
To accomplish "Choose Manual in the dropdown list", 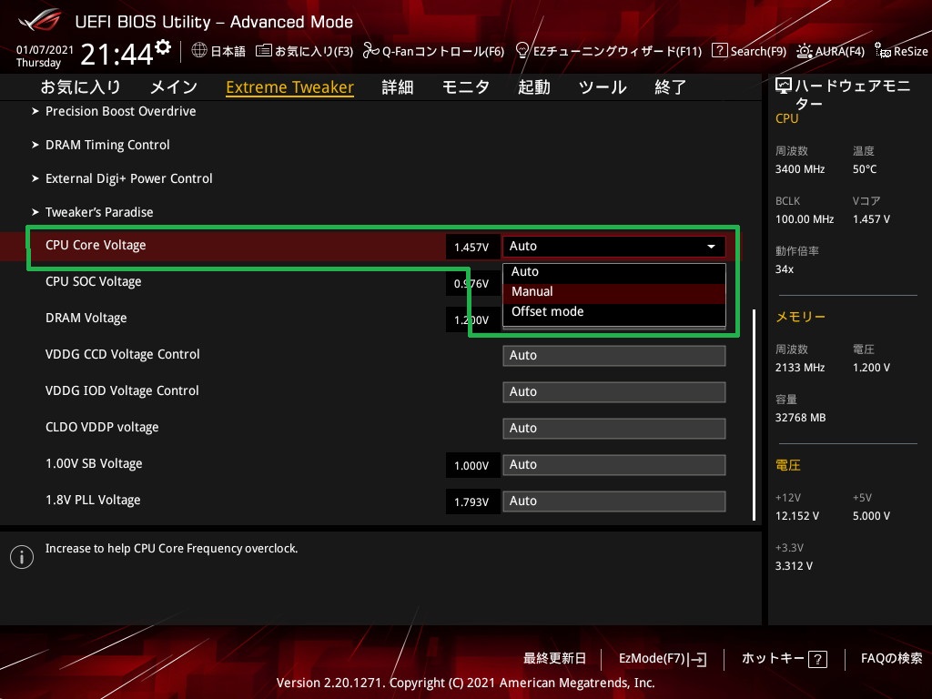I will [x=614, y=292].
